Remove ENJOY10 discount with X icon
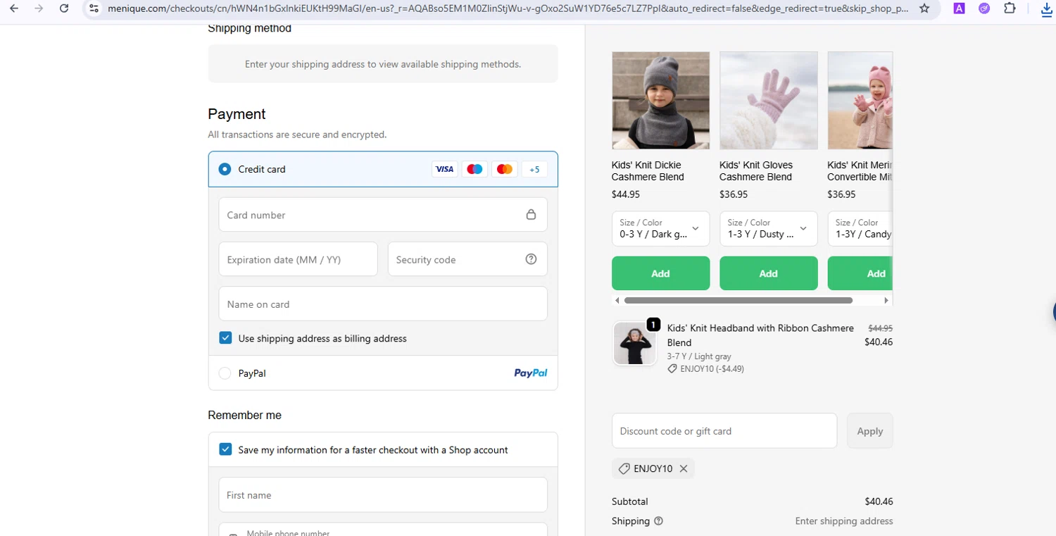 click(684, 468)
